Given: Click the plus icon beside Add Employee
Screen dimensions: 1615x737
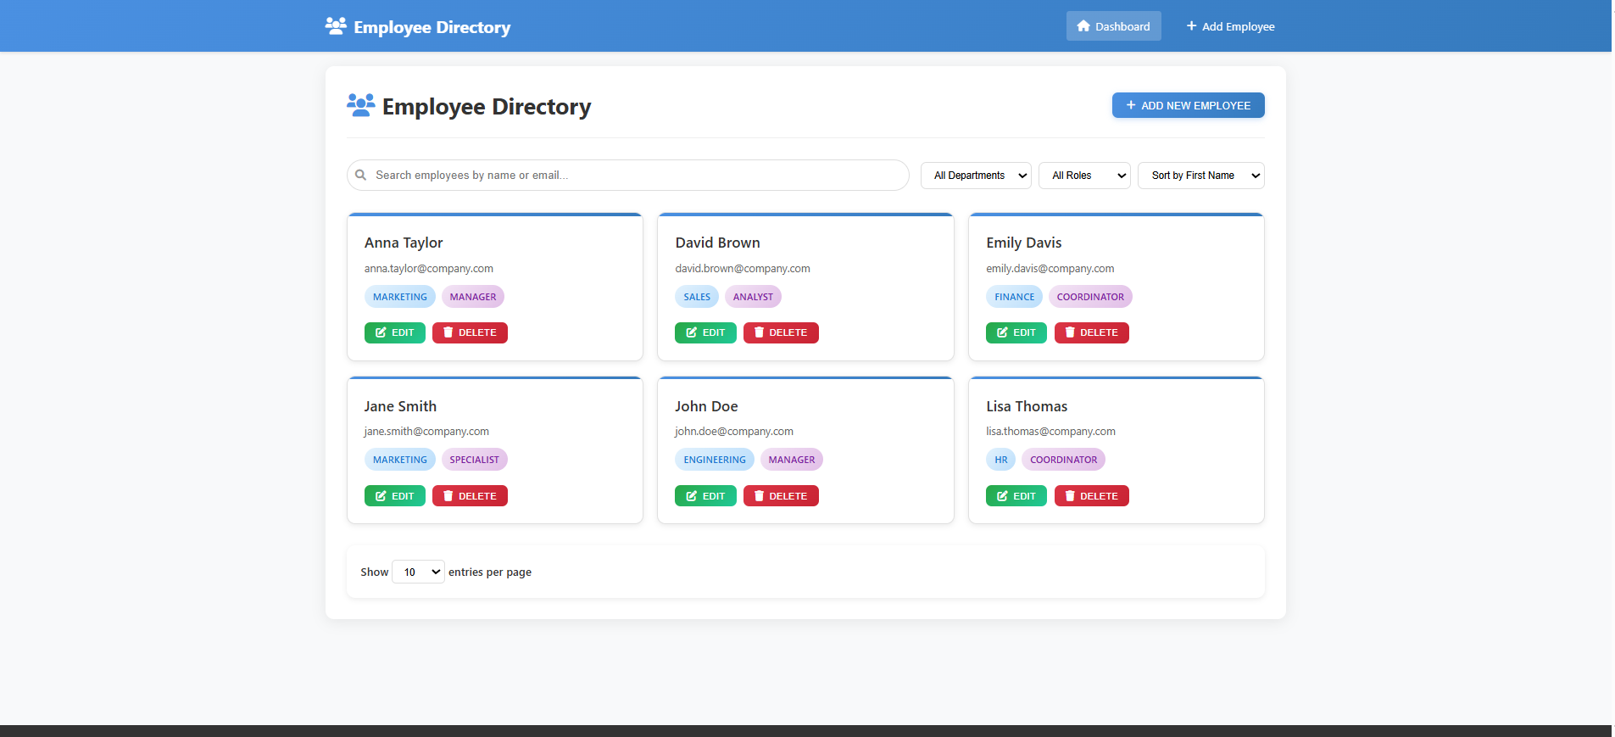Looking at the screenshot, I should click(x=1191, y=26).
